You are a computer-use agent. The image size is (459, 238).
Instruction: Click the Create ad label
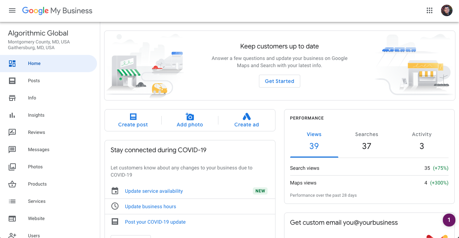[247, 125]
